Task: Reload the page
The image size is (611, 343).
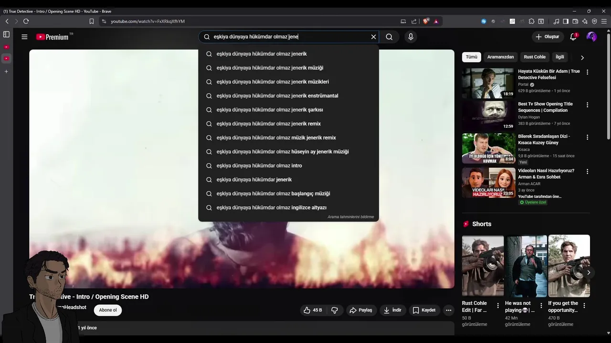Action: point(26,21)
